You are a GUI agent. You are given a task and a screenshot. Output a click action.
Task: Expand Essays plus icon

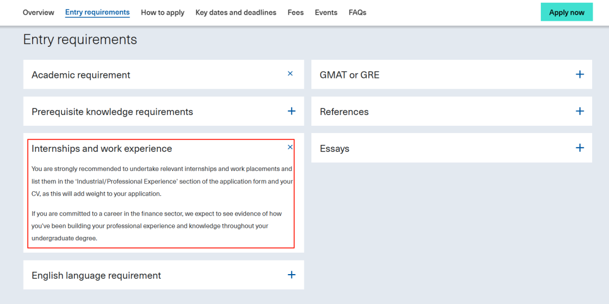coord(580,148)
